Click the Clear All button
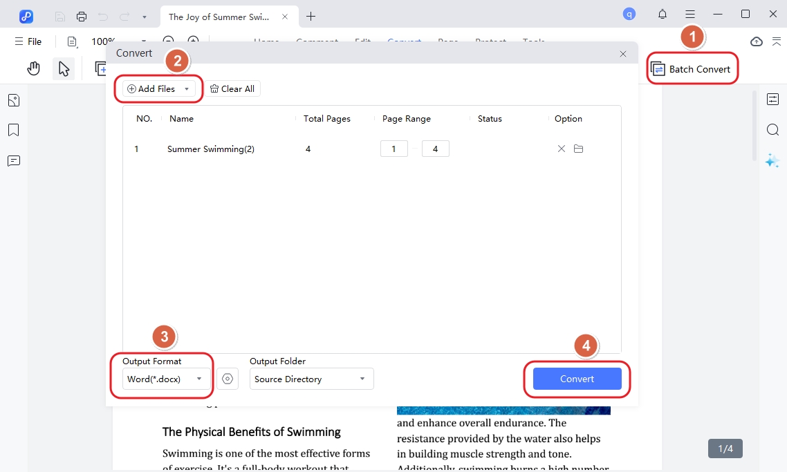 [x=232, y=88]
